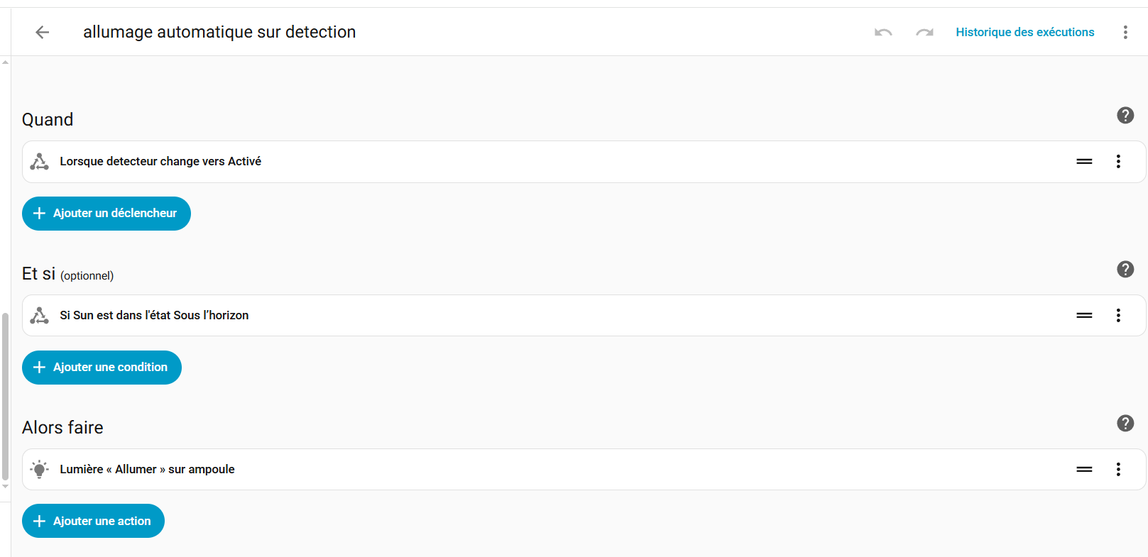1148x557 pixels.
Task: Show help for Alors faire section
Action: point(1125,424)
